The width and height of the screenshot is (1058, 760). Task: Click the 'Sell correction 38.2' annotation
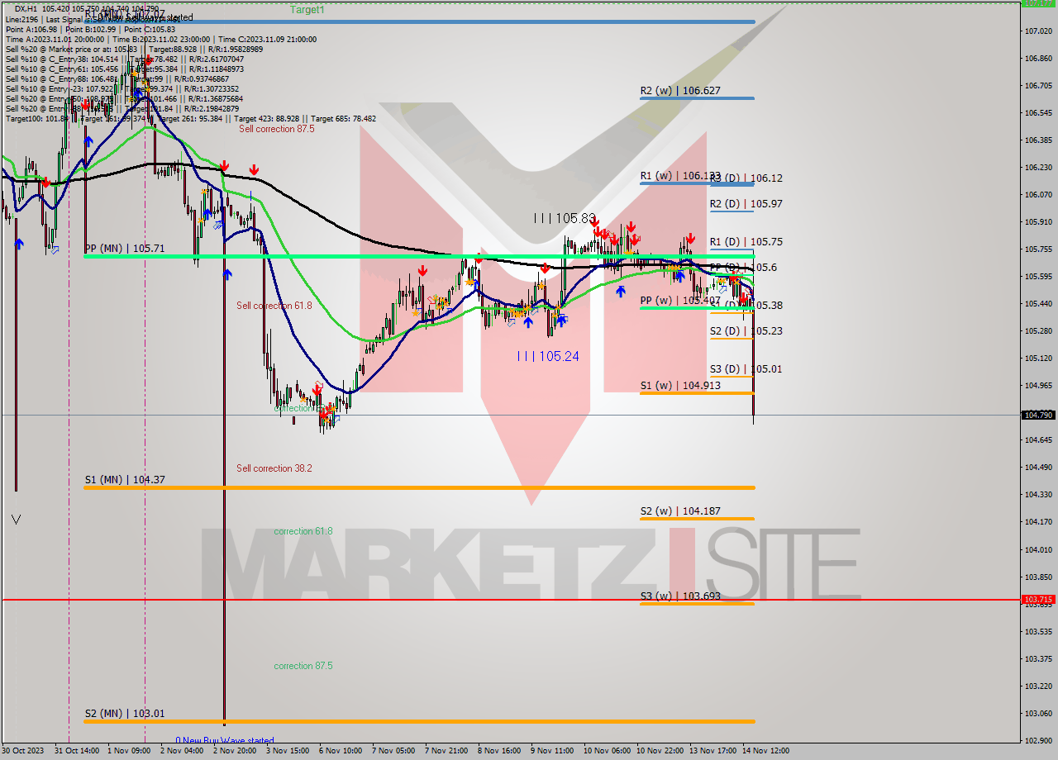[274, 468]
